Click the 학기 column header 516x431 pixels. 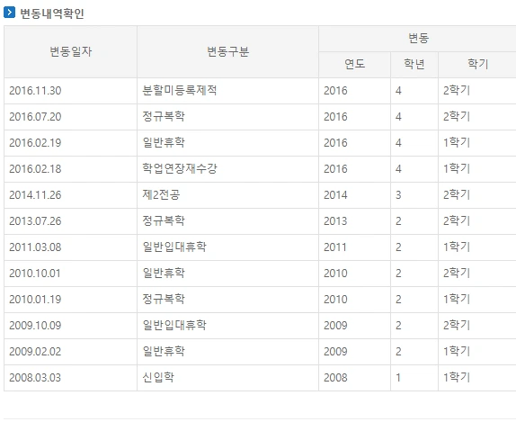tap(478, 64)
